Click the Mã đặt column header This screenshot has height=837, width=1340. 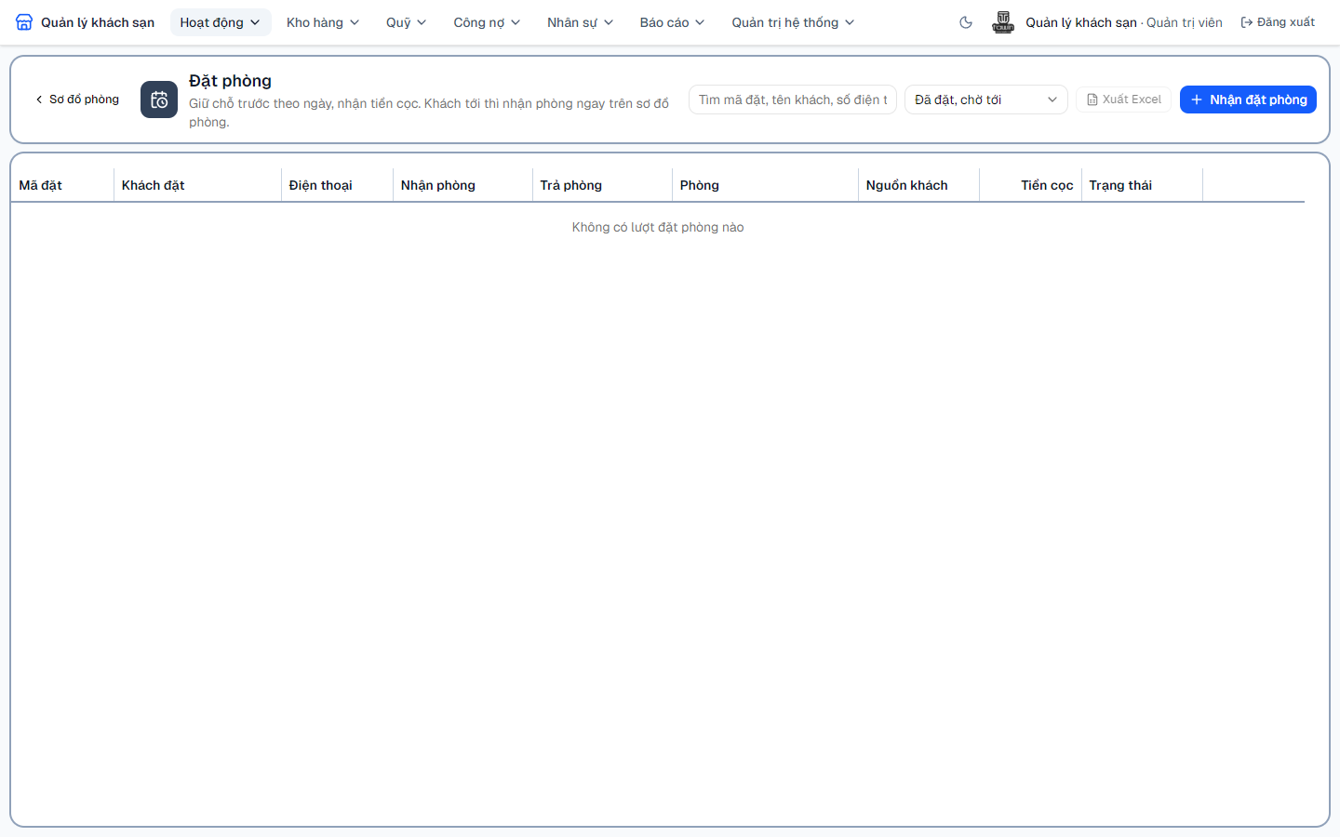pos(62,185)
